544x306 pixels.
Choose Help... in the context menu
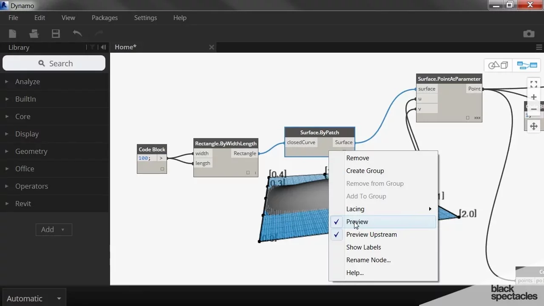[x=383, y=272]
